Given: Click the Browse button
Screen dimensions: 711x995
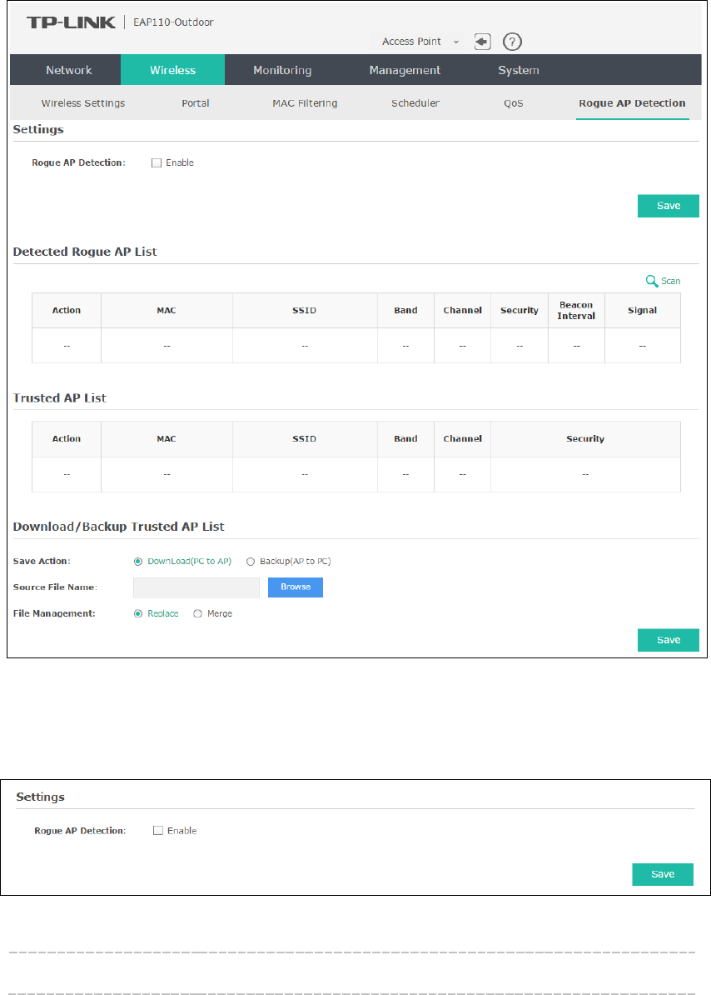Looking at the screenshot, I should [295, 587].
